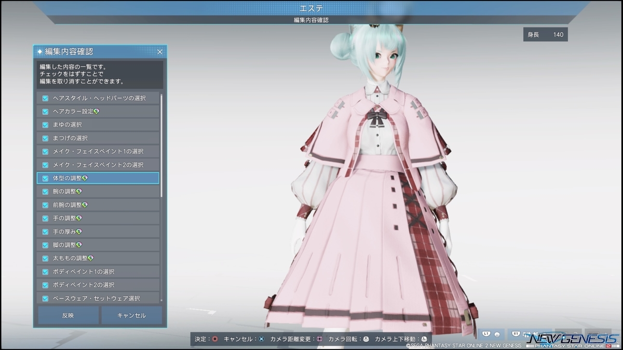The image size is (623, 350).
Task: Disable the メイク・フェイスペイント1の選択 checkbox
Action: click(x=45, y=151)
